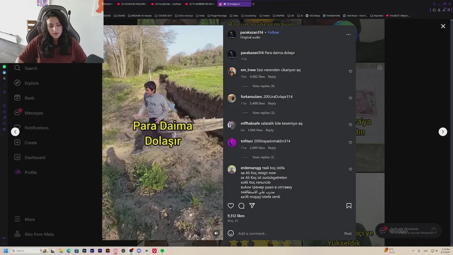Open The BEST Telepor... bookmark
The width and height of the screenshot is (453, 255).
tap(398, 16)
